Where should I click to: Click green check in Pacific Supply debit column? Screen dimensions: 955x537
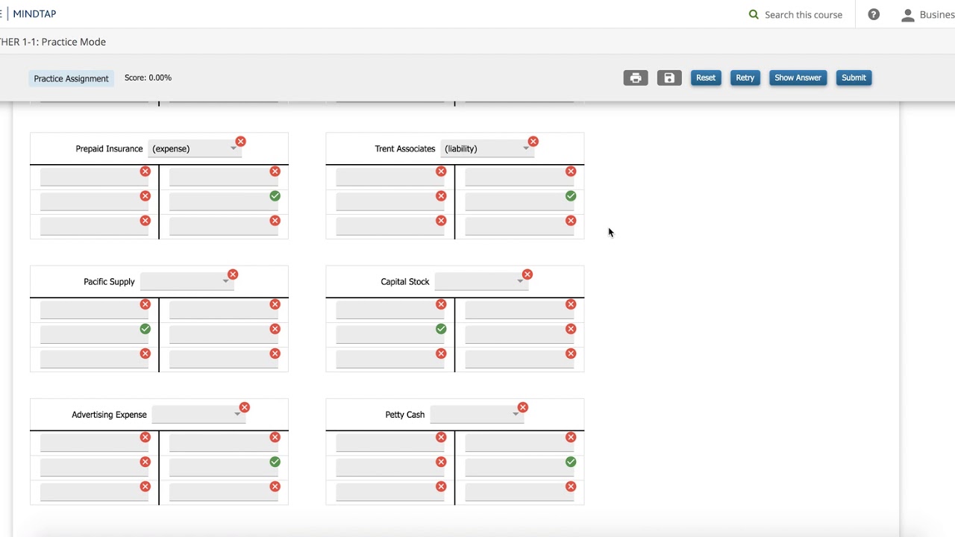tap(145, 329)
